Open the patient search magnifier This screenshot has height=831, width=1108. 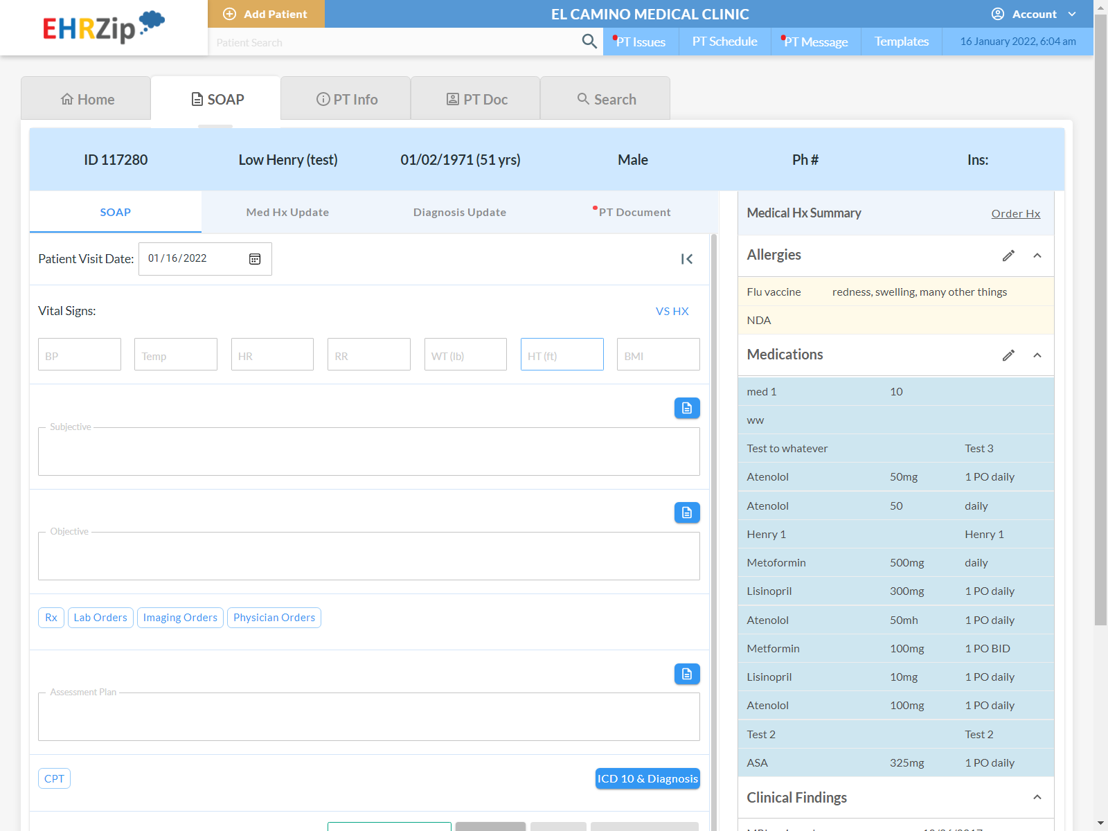(x=589, y=42)
